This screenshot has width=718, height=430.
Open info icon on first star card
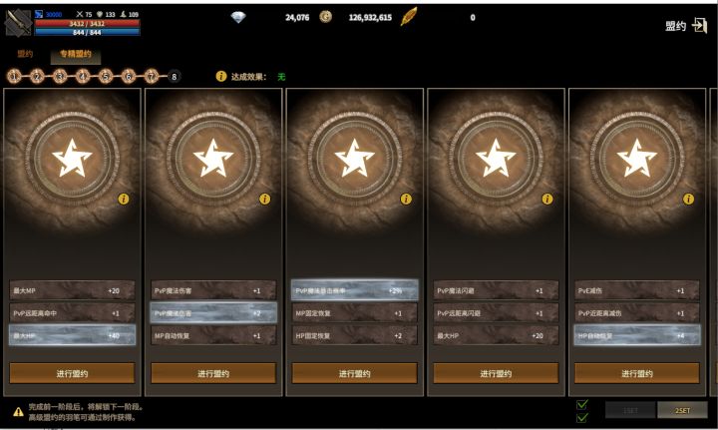124,199
